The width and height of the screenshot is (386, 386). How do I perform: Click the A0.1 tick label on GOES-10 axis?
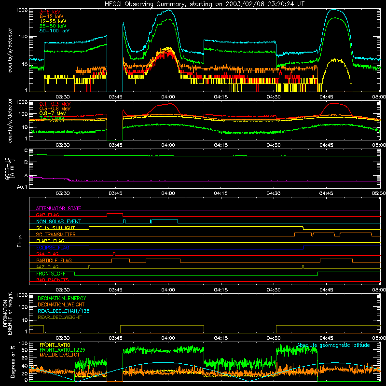pos(22,187)
